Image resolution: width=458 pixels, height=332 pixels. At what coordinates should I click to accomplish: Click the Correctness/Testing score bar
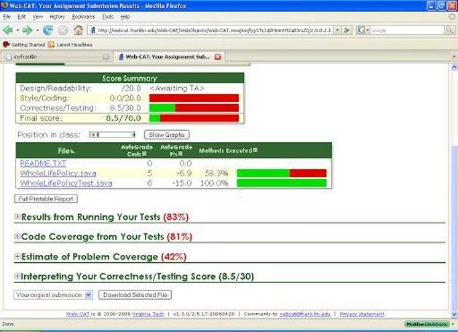point(194,108)
